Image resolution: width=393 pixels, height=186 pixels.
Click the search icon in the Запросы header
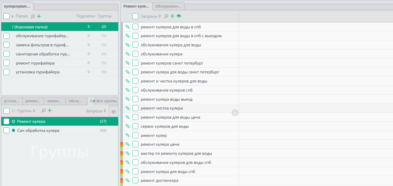point(166,16)
